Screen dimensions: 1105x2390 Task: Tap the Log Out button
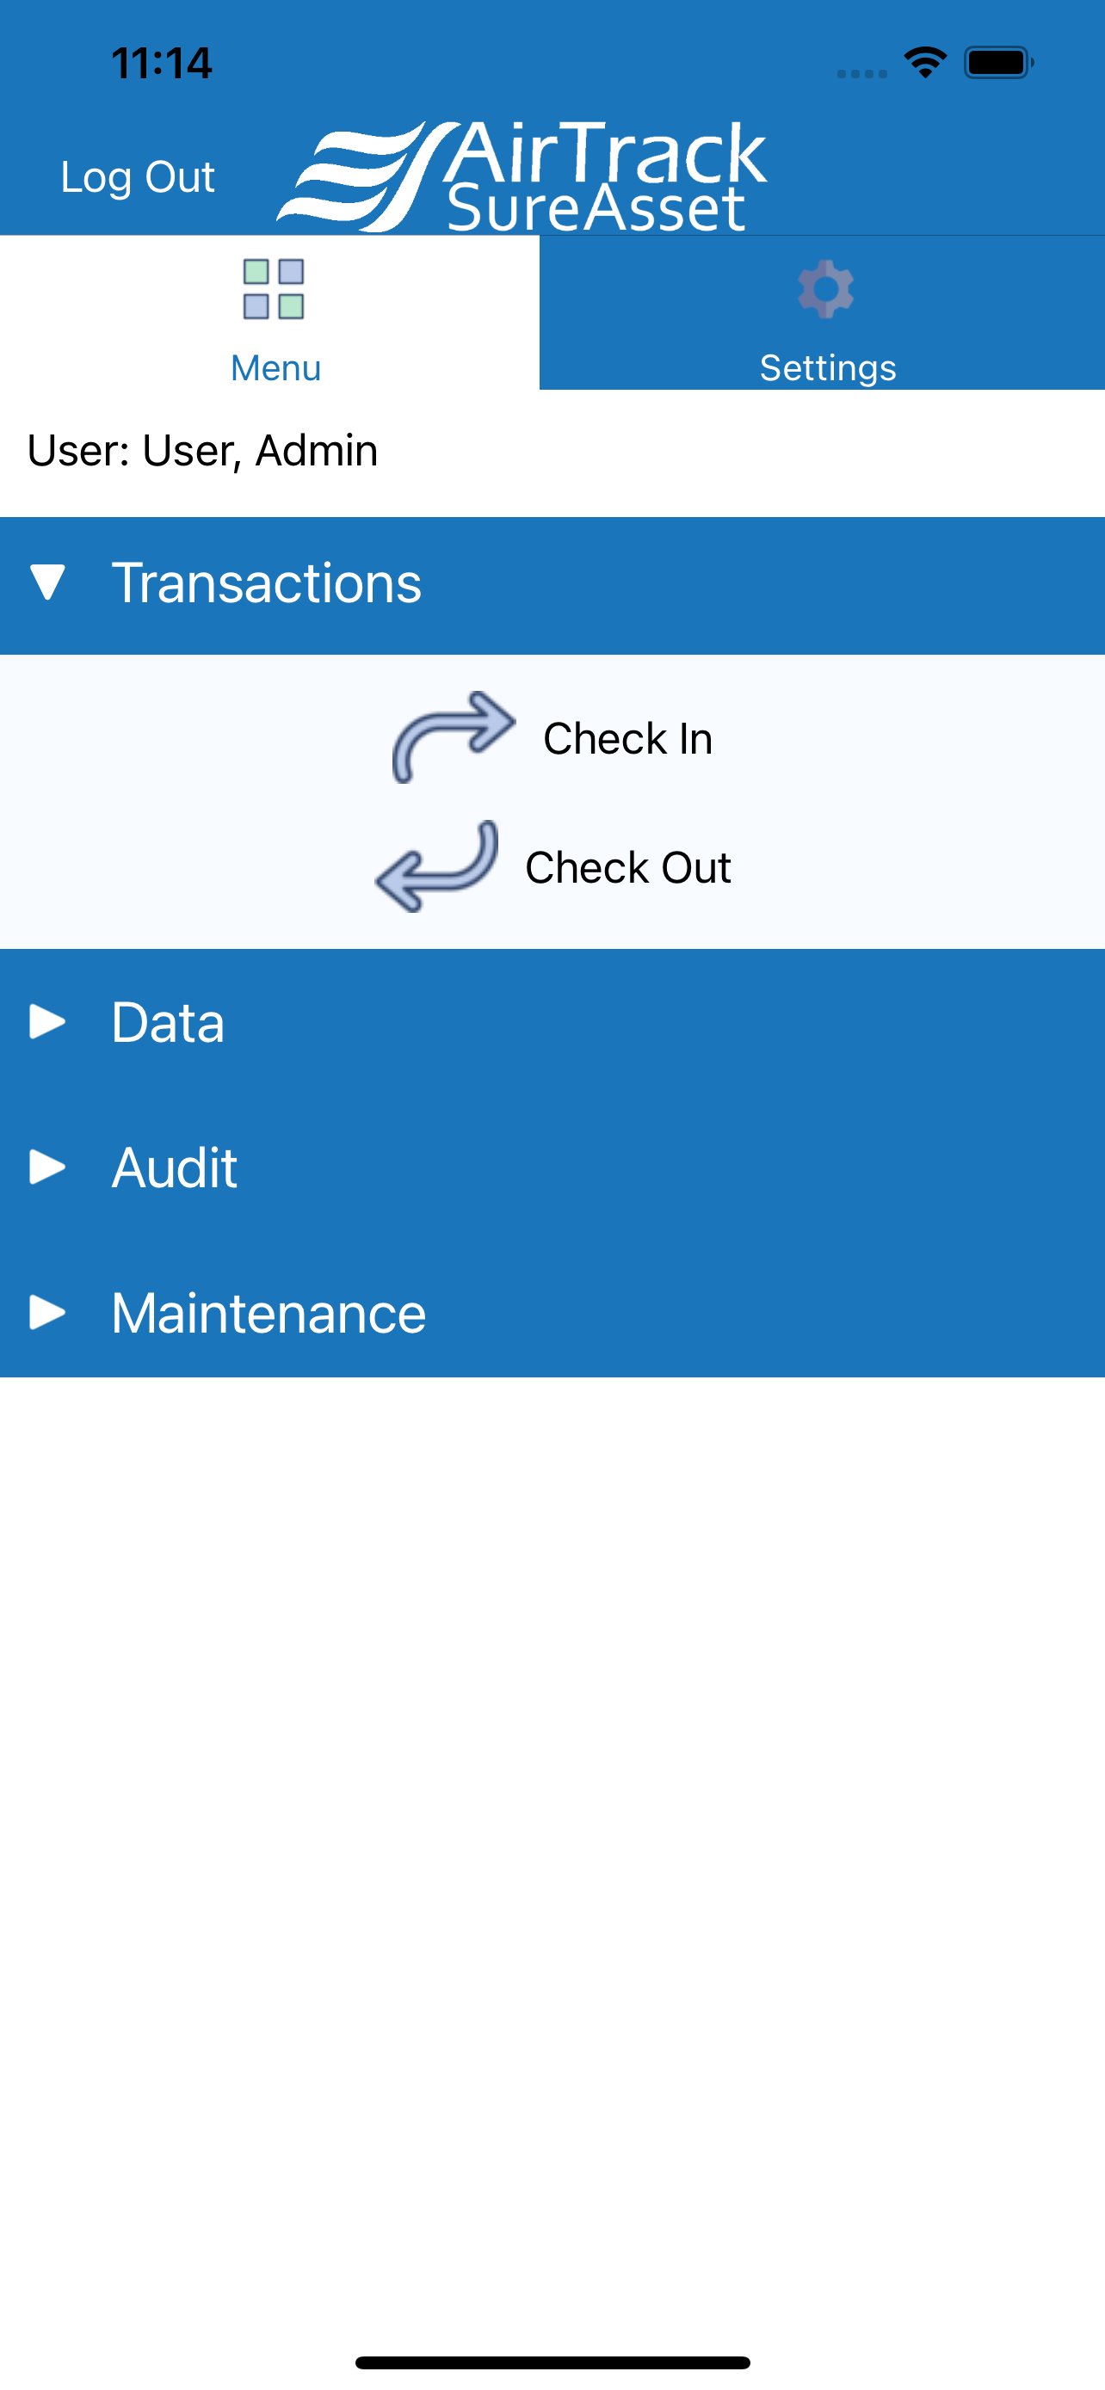pos(138,177)
